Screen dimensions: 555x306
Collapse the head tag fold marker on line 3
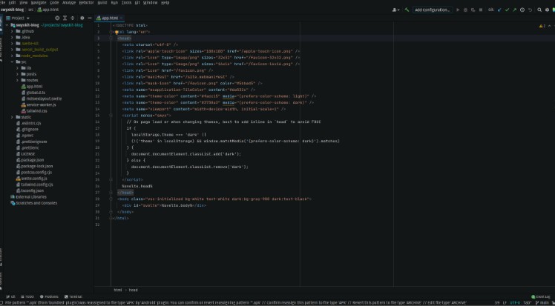(111, 39)
